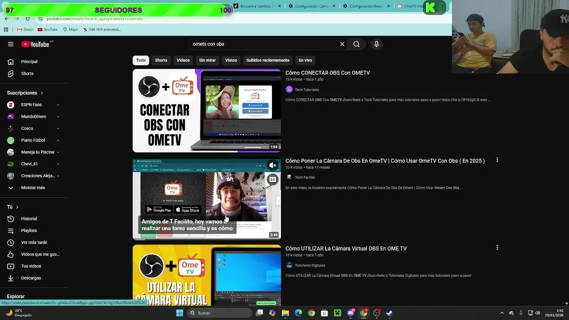Close the Configuración: Cámara tab
The image size is (569, 320).
point(335,6)
